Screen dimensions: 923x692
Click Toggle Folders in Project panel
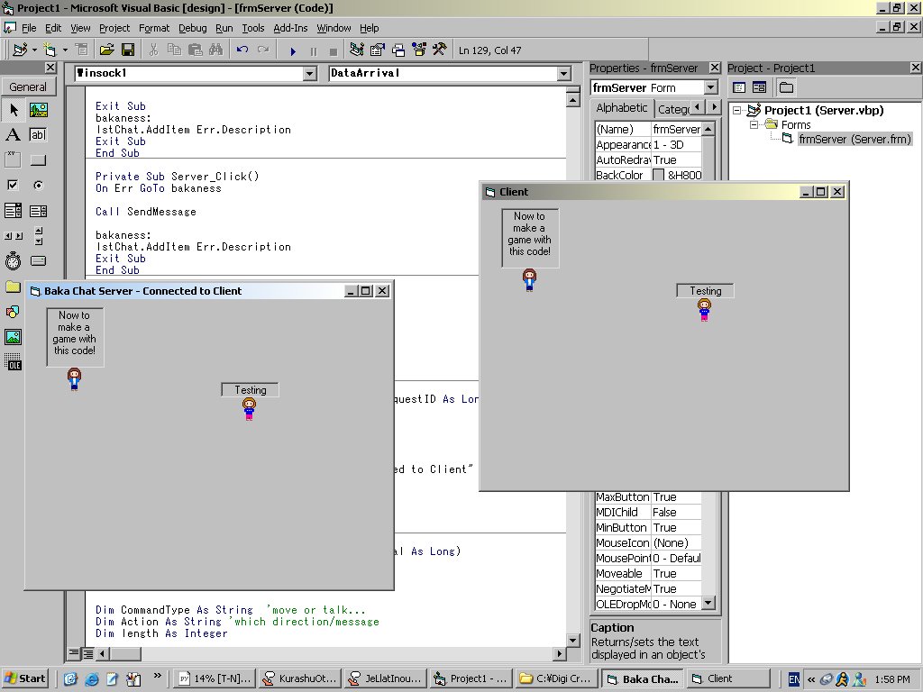pyautogui.click(x=786, y=87)
